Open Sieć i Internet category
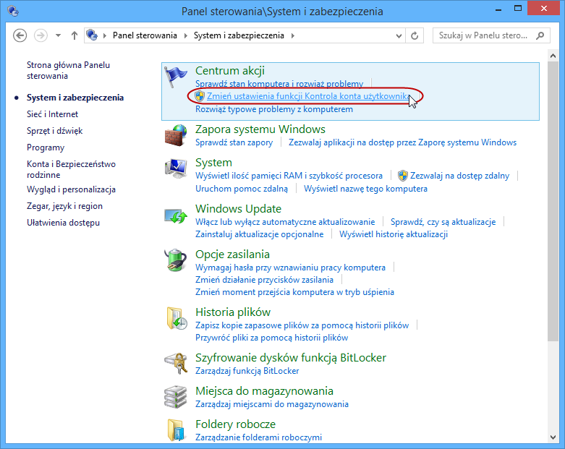Image resolution: width=565 pixels, height=449 pixels. 52,114
